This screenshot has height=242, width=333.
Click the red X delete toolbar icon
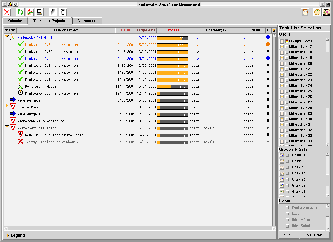point(7,12)
